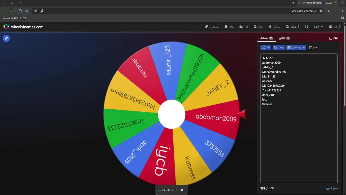Close the Wheel of Names tab

coord(300,3)
